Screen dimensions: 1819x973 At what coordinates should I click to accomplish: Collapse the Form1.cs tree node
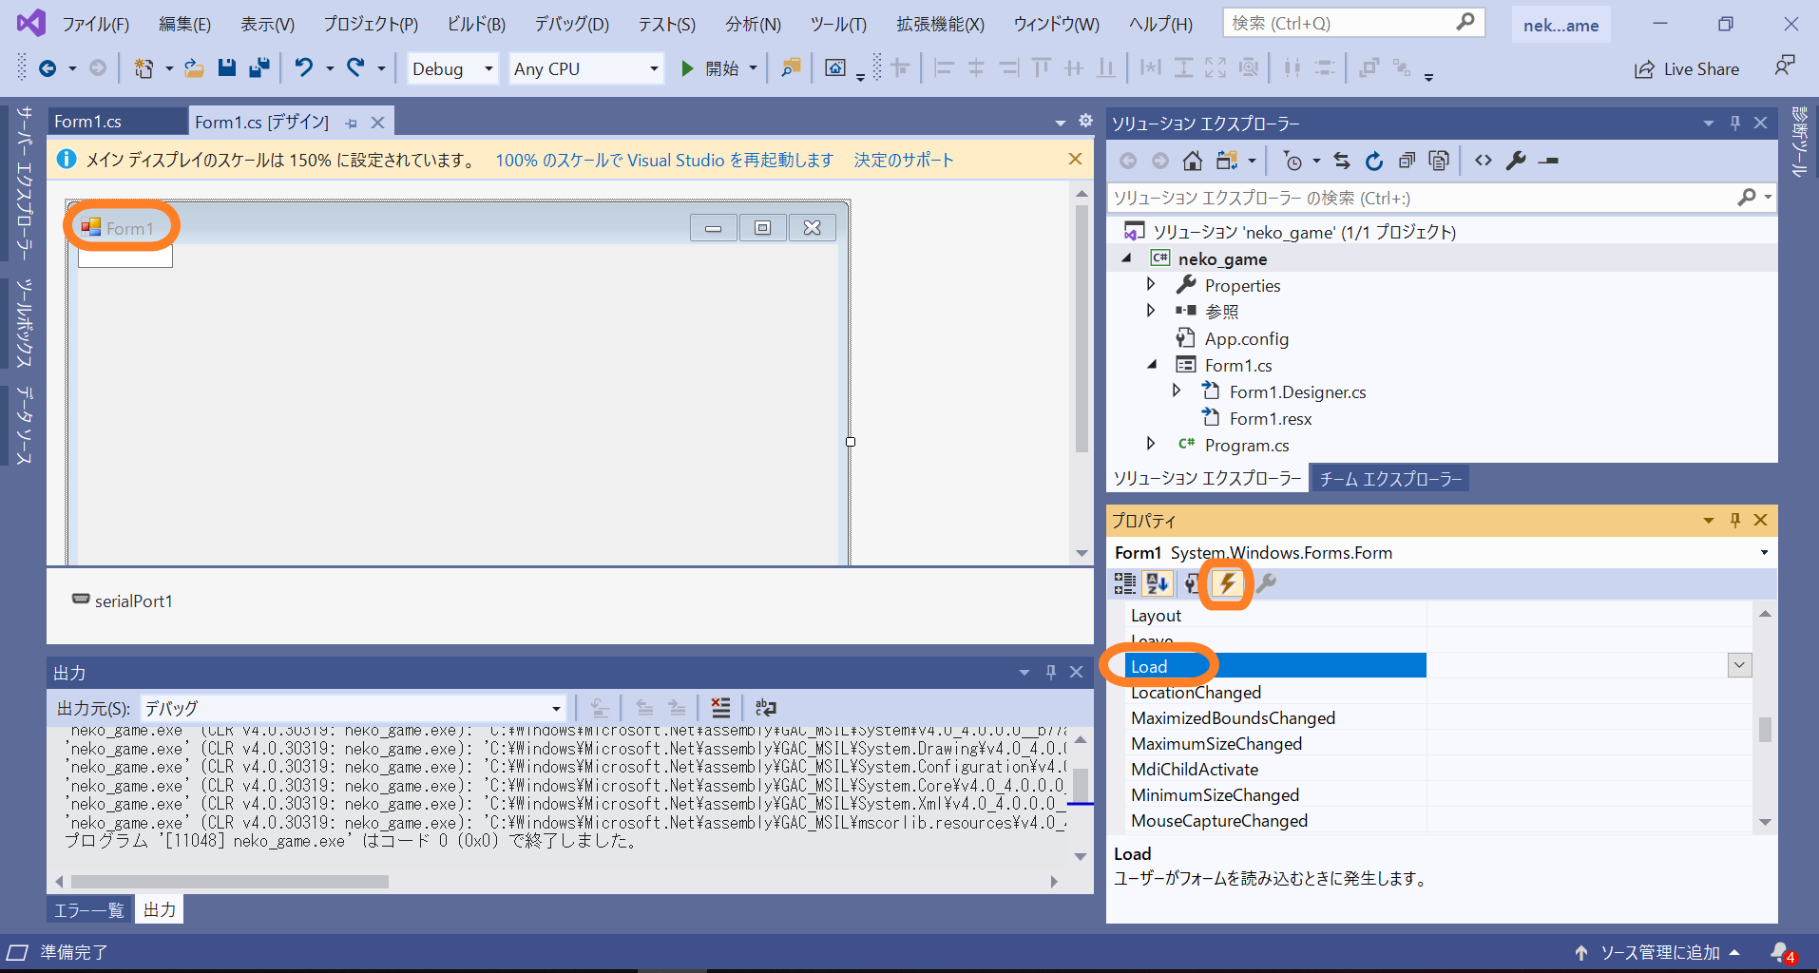click(1151, 364)
